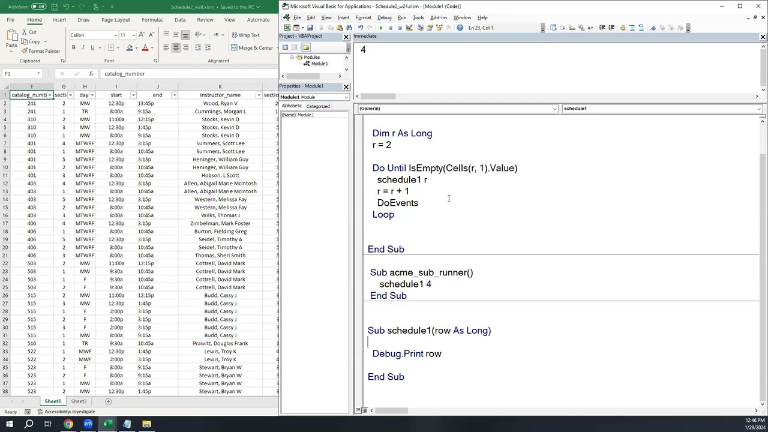This screenshot has width=768, height=432.
Task: Toggle breakpoint with the hand icon
Action: [623, 28]
